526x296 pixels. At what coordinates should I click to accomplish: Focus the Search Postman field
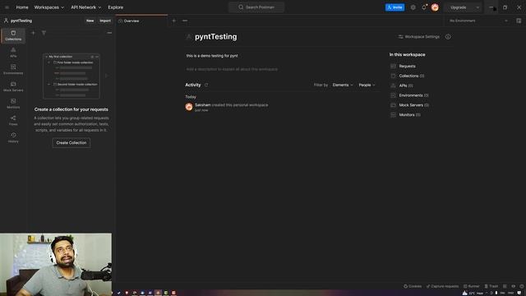[256, 7]
